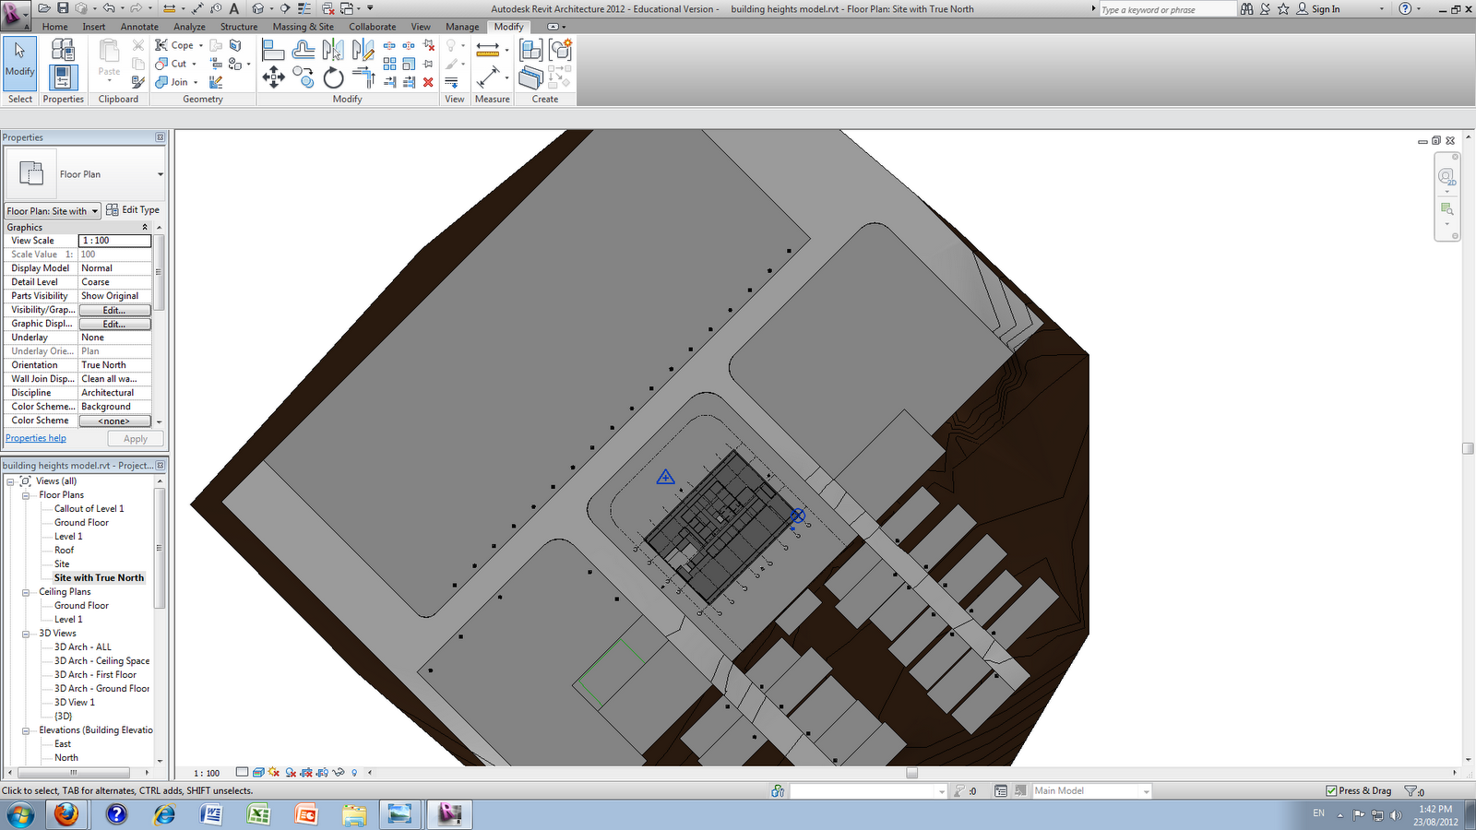Edit the Visibility/Graphics override setting

[114, 310]
